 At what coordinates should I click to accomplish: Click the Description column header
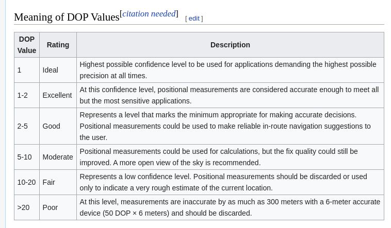(230, 45)
